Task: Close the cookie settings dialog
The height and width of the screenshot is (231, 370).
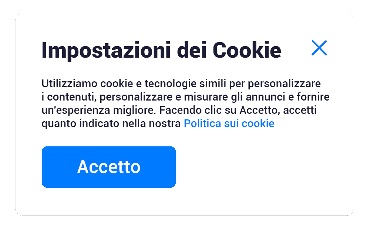Action: [319, 48]
